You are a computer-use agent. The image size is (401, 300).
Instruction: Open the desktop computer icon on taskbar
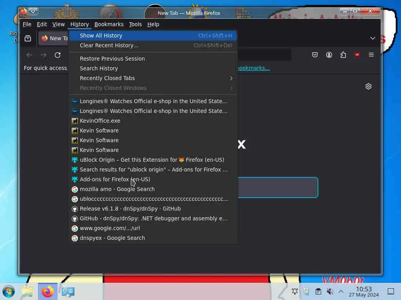(x=68, y=291)
